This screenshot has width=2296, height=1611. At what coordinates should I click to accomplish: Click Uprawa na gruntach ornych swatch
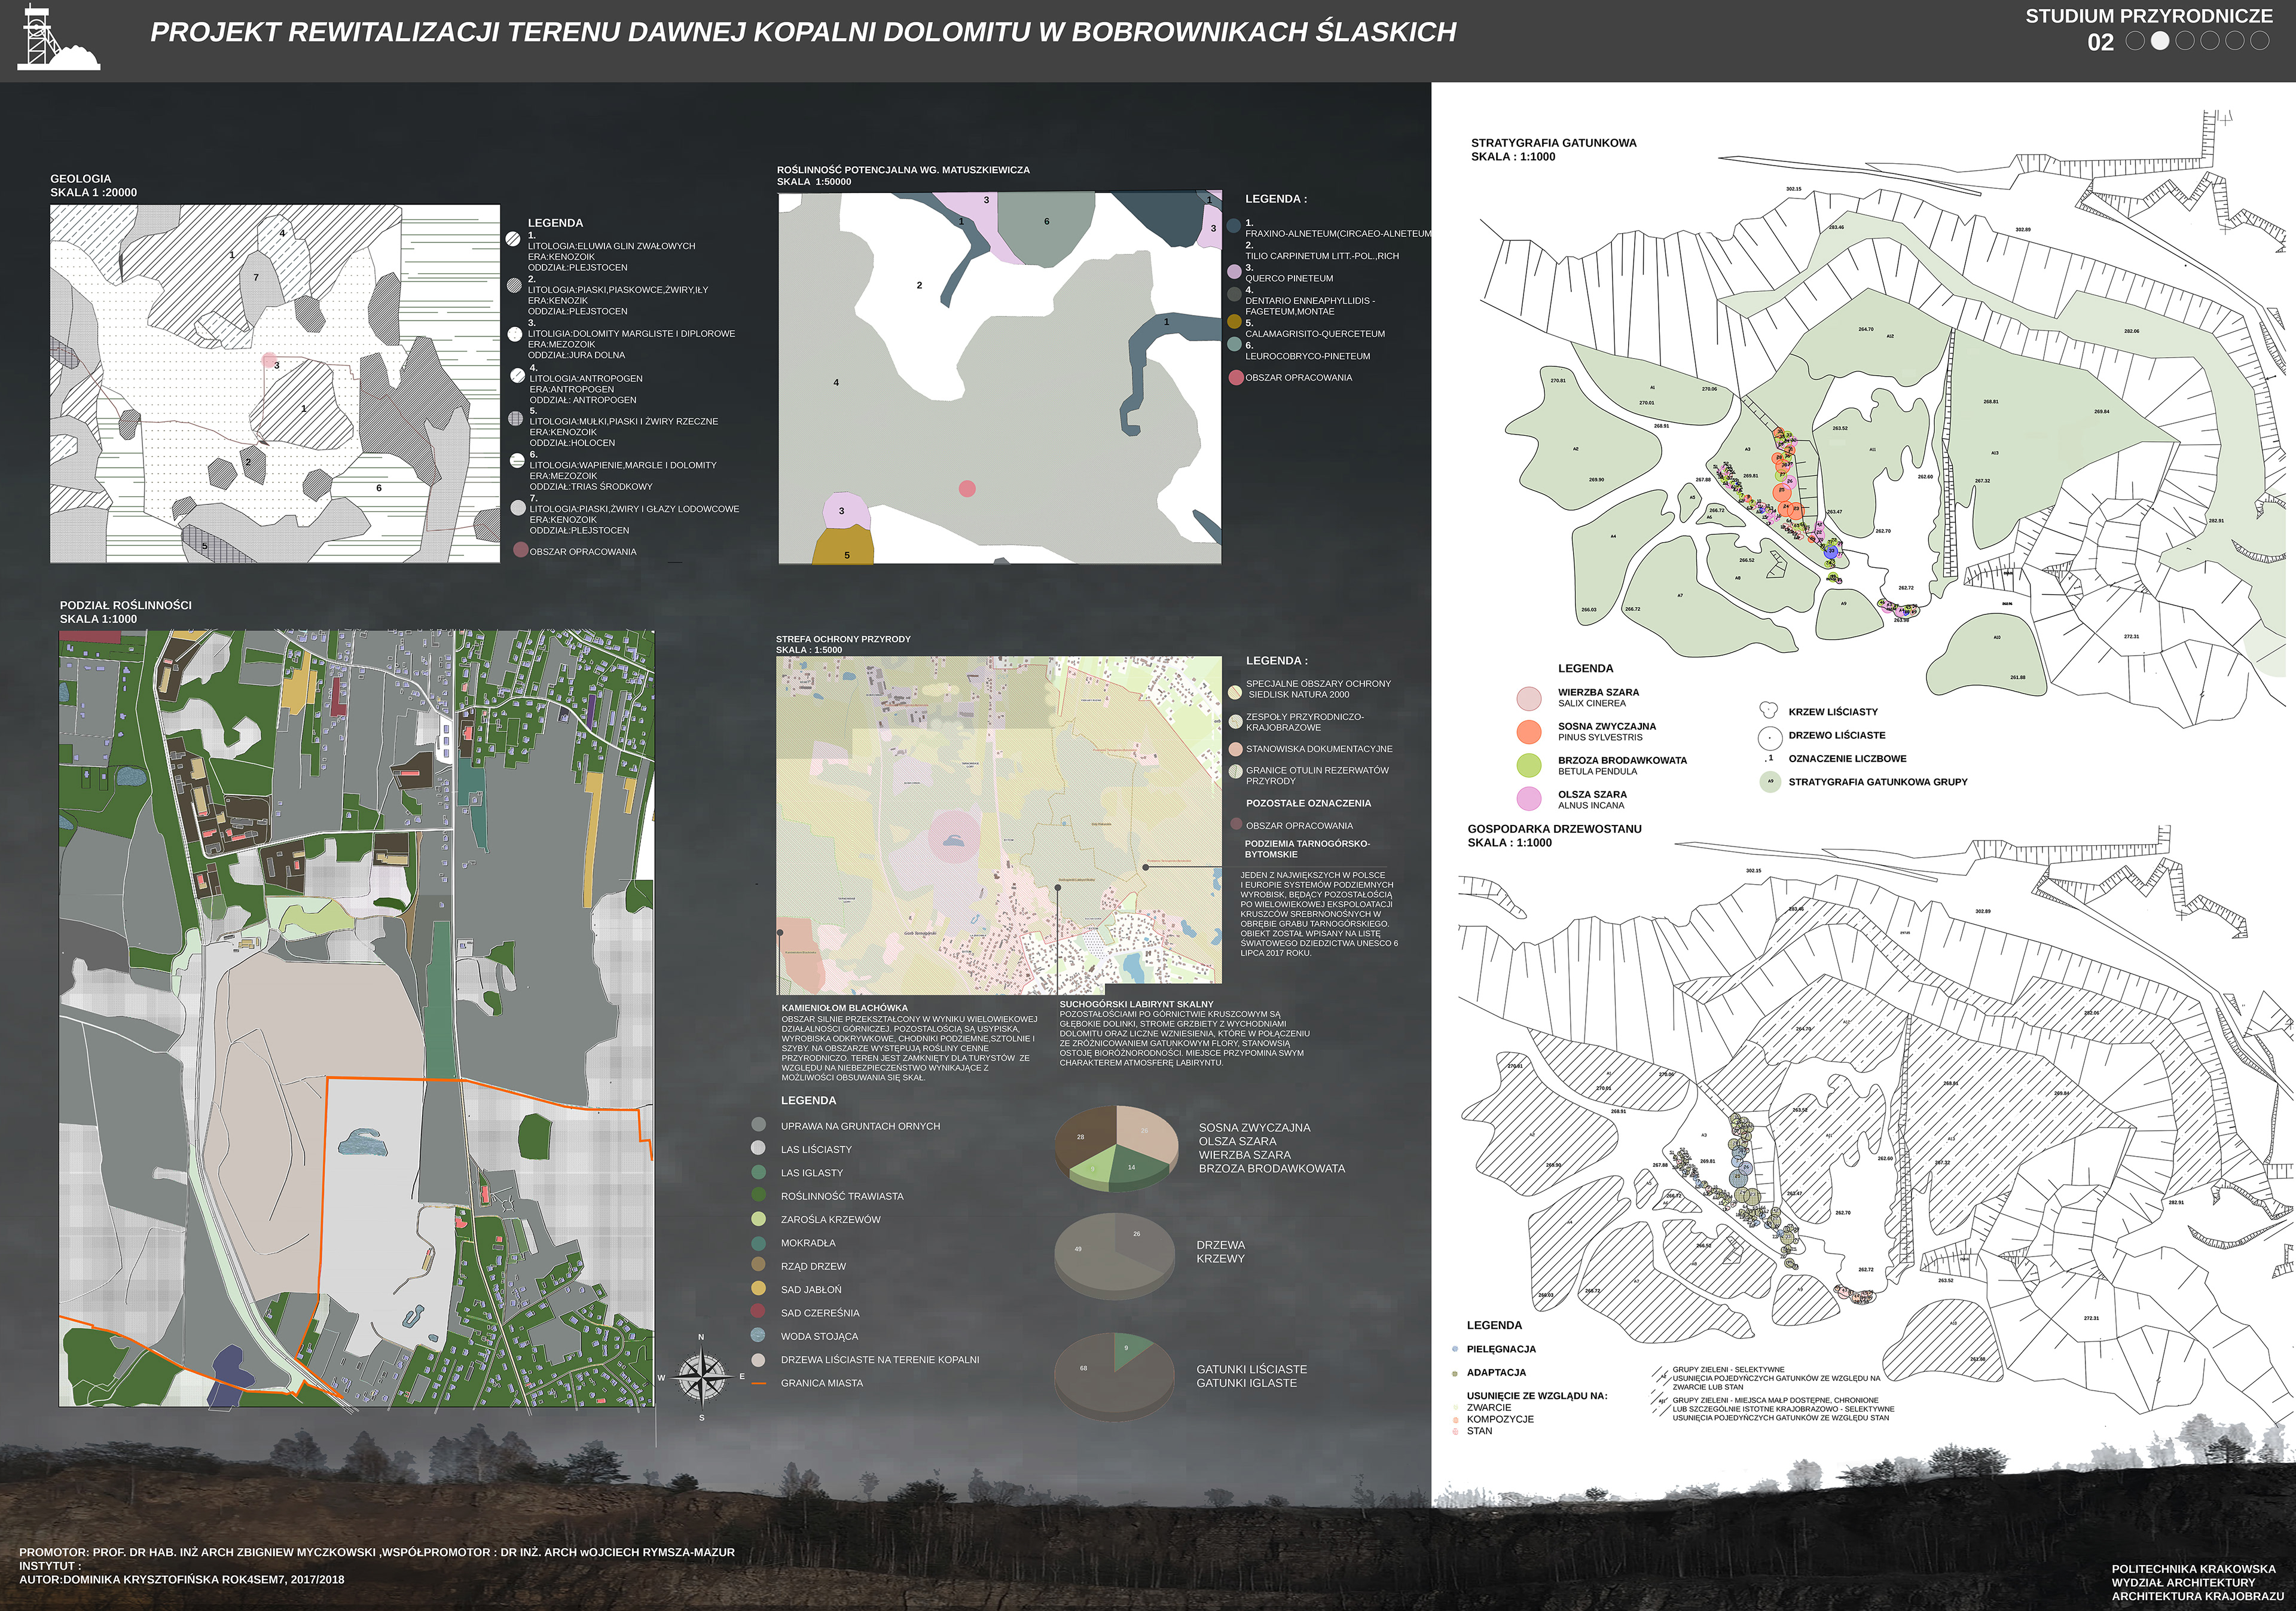[x=759, y=1125]
